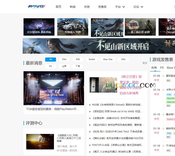Click PS5 tag in 01-16 release row
This screenshot has height=156, width=175.
pyautogui.click(x=169, y=133)
